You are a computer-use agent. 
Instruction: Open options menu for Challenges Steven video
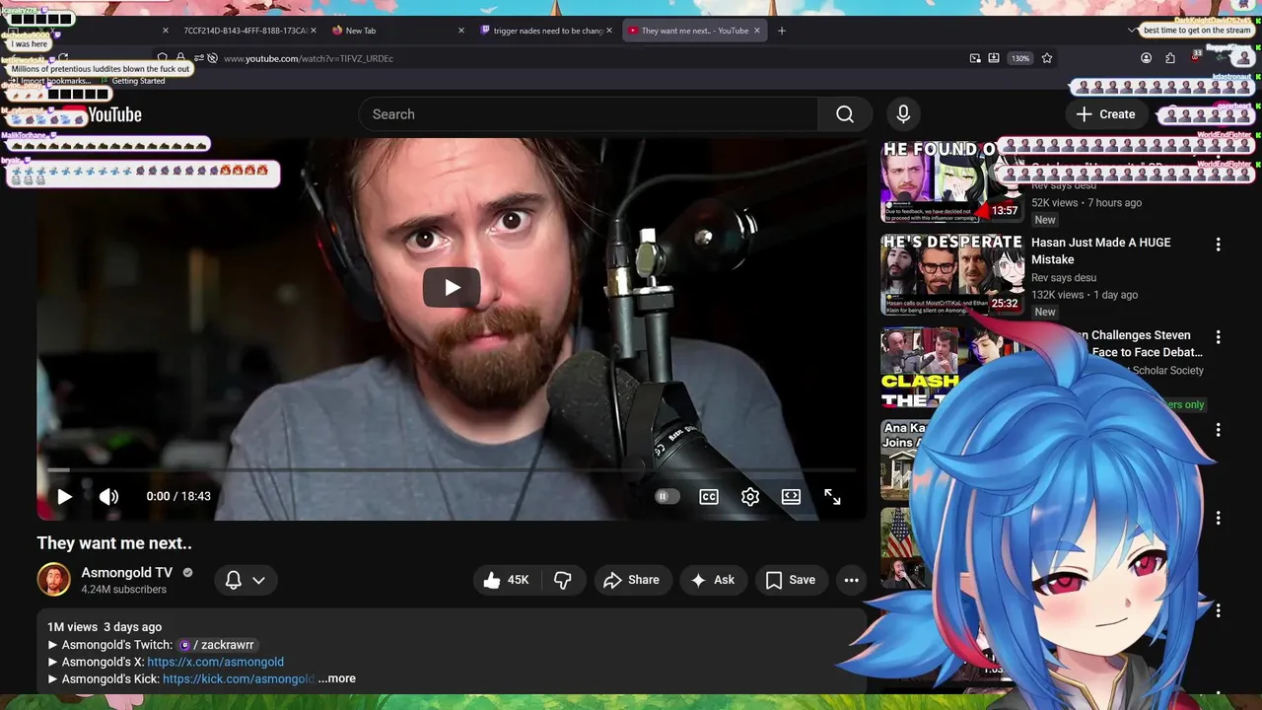pos(1218,337)
